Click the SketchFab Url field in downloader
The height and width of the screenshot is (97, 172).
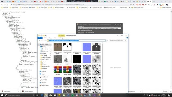99,28
